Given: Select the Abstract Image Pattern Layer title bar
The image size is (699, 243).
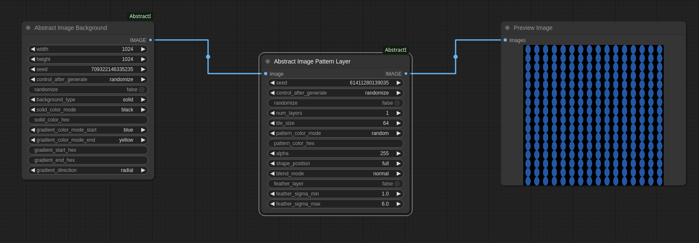Looking at the screenshot, I should point(335,61).
